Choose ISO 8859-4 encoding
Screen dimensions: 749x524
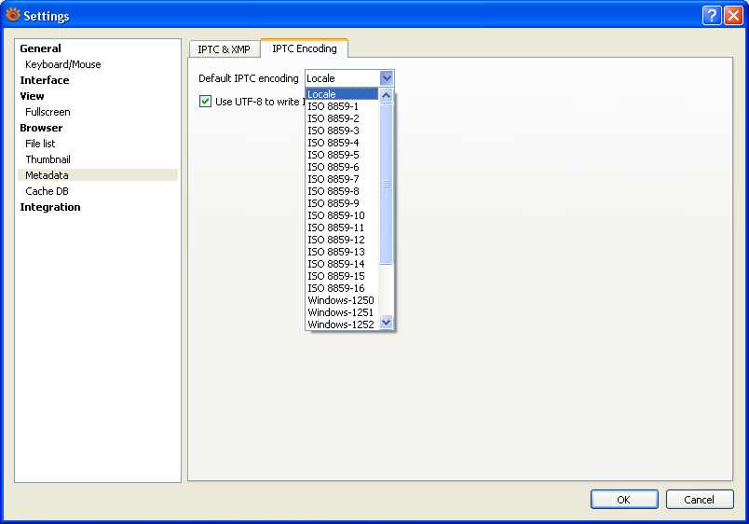[342, 143]
